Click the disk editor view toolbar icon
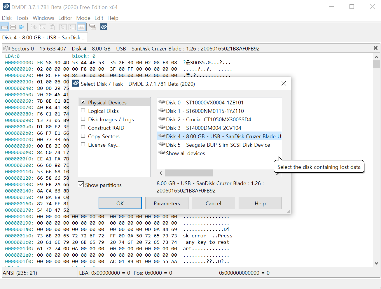 coord(81,27)
